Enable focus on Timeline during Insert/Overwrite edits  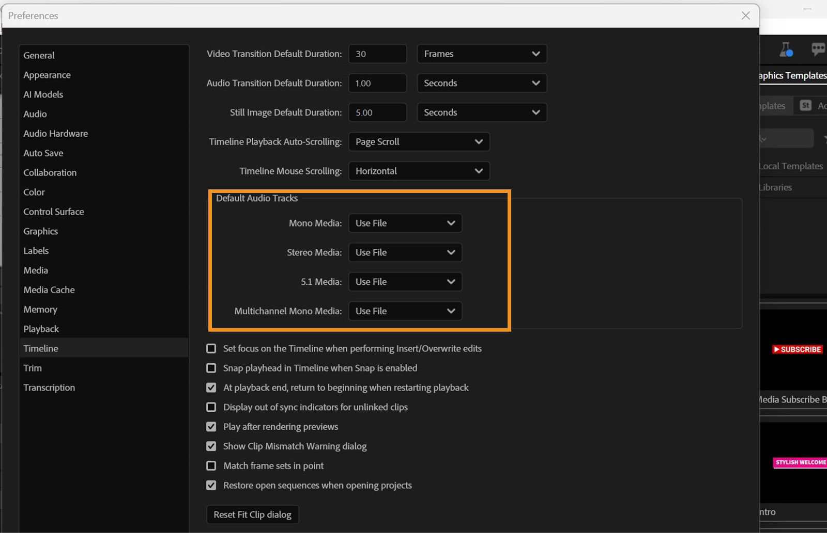tap(211, 348)
